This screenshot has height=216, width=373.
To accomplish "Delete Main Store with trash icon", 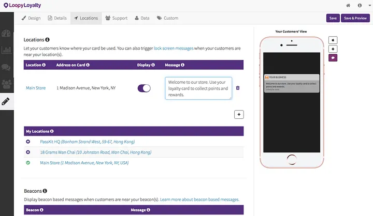I will pyautogui.click(x=238, y=88).
